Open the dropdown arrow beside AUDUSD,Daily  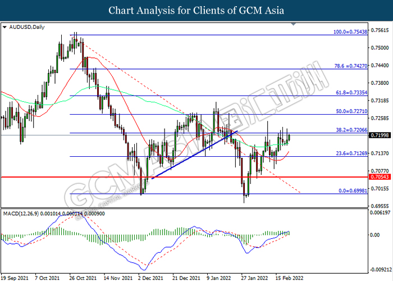click(4, 28)
